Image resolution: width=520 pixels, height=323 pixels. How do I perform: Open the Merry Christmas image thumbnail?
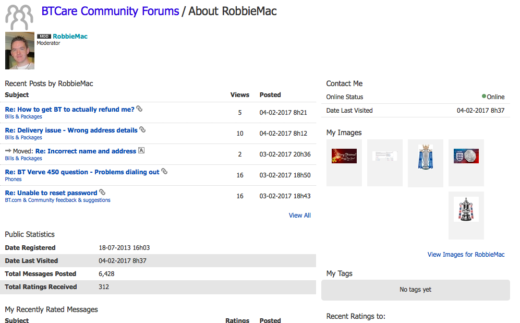coord(344,156)
